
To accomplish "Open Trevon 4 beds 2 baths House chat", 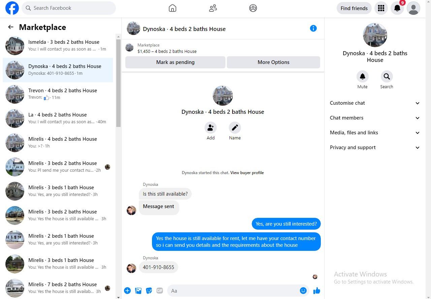I will pyautogui.click(x=58, y=94).
